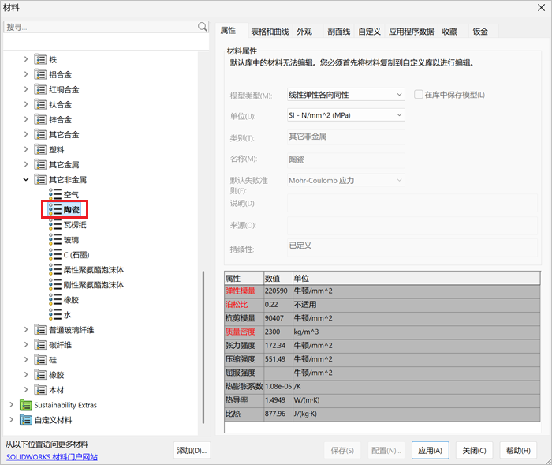This screenshot has width=552, height=465.
Task: Click the 铁 category library icon
Action: pos(40,59)
